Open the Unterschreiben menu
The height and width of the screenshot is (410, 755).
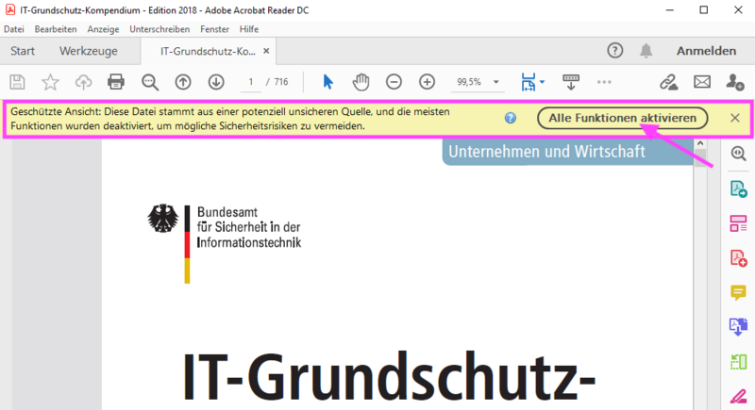[159, 29]
